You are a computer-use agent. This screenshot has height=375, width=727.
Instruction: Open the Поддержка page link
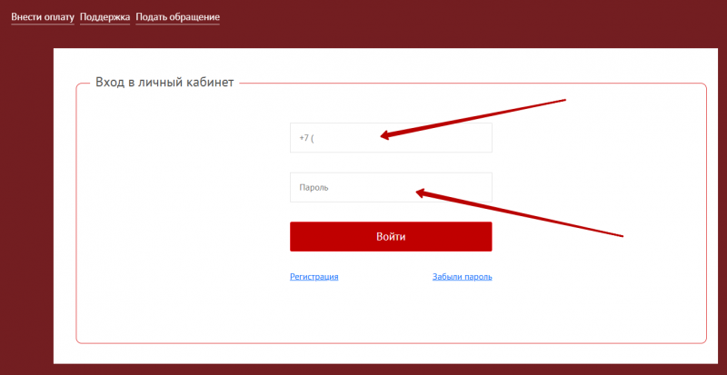pos(105,17)
